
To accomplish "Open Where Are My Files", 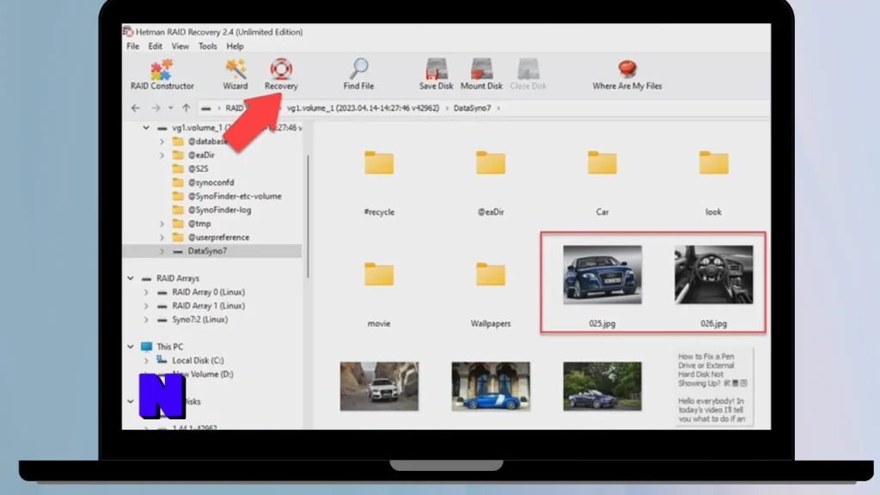I will 626,74.
